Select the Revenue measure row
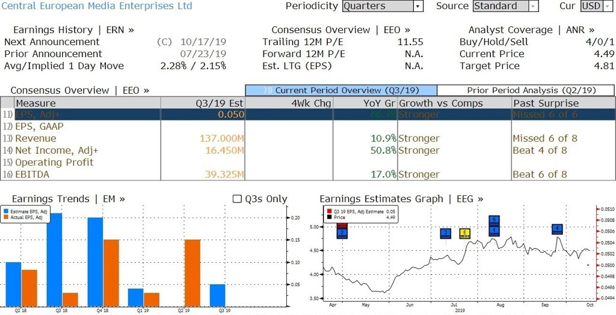Viewport: 616px width, 315px height. pyautogui.click(x=307, y=138)
